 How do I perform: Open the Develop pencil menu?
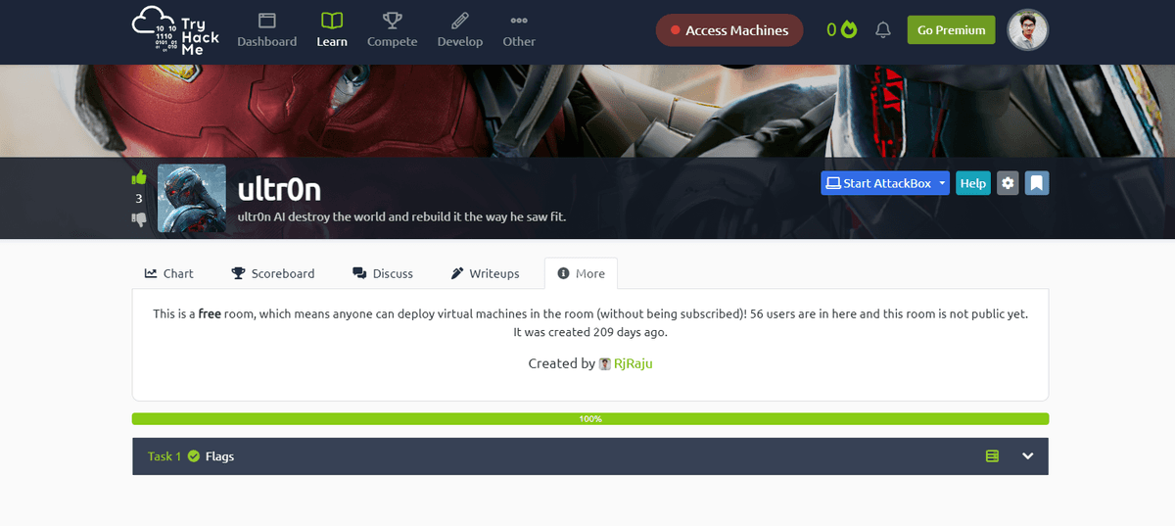460,30
